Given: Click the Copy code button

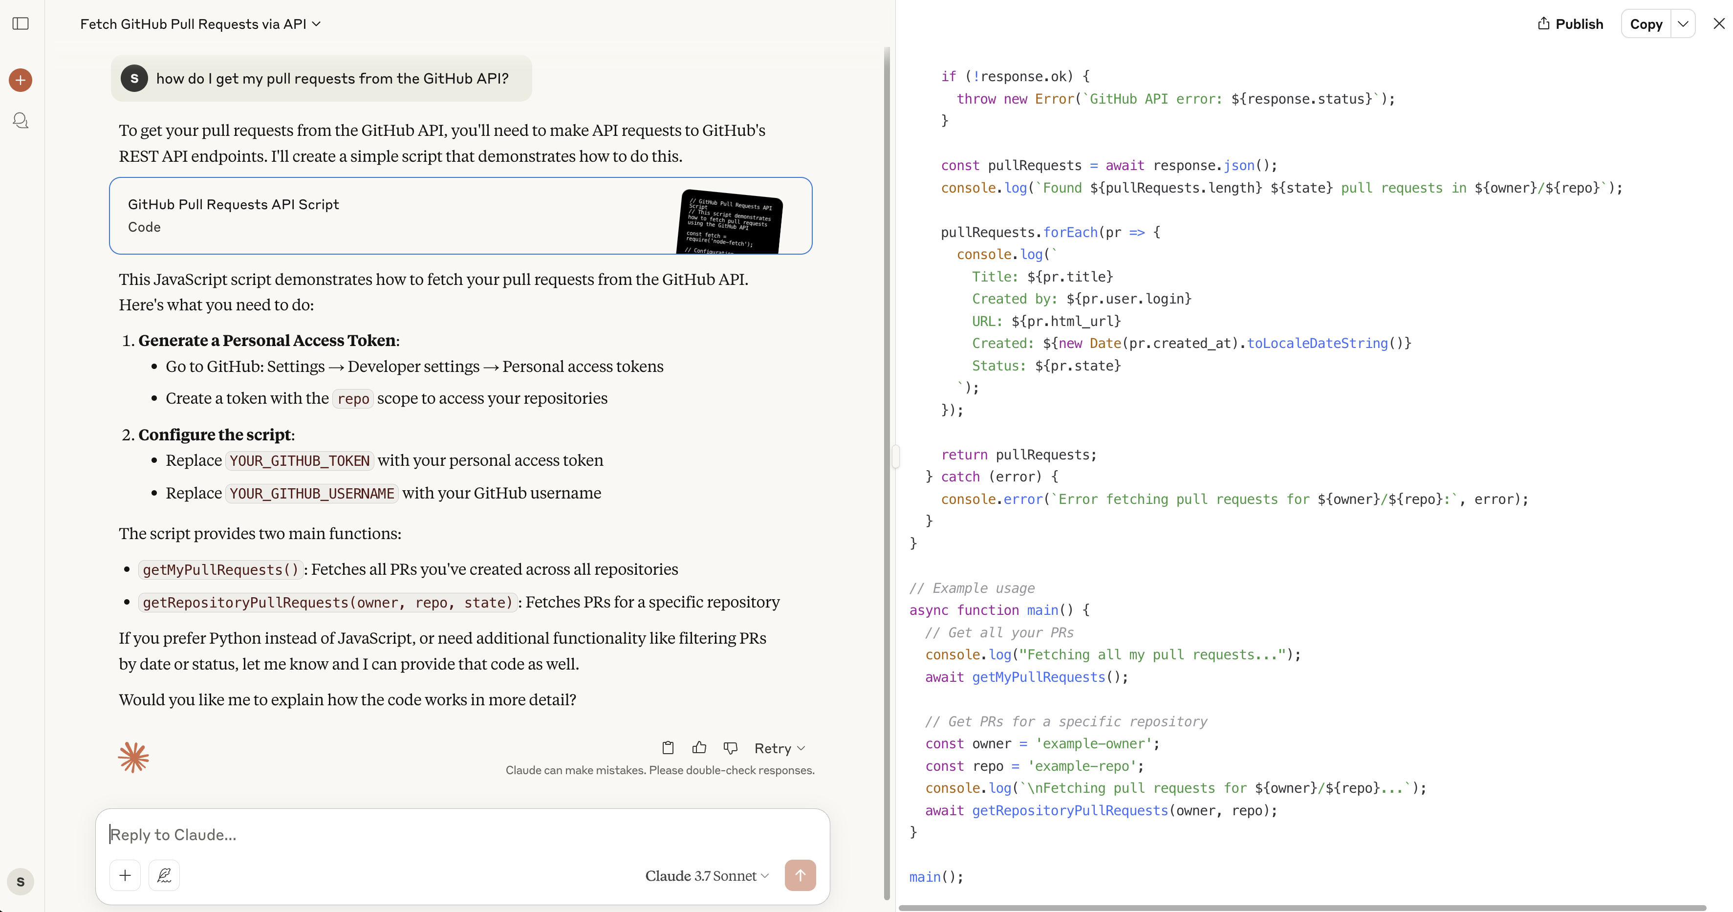Looking at the screenshot, I should click(1646, 24).
